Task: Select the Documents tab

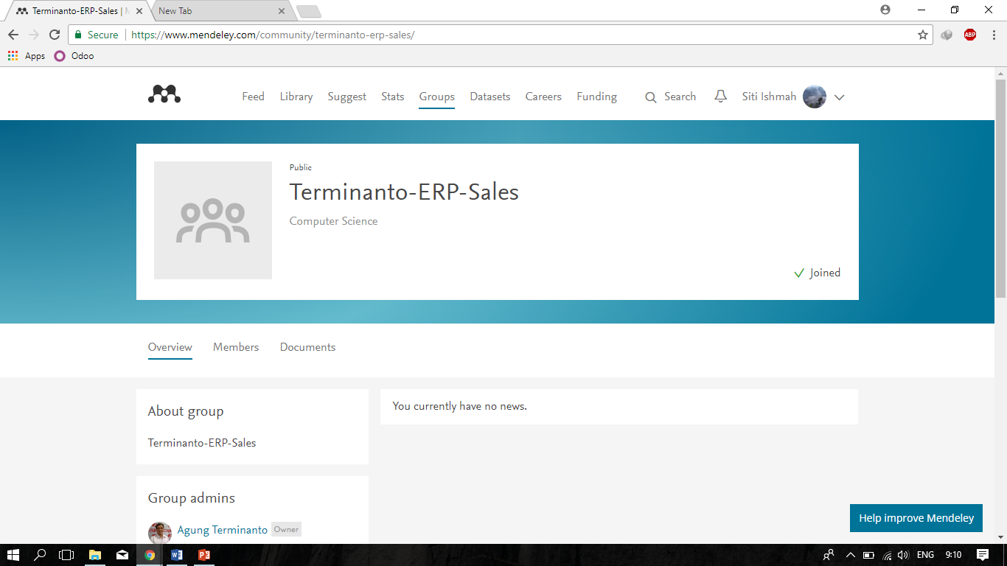Action: point(307,347)
